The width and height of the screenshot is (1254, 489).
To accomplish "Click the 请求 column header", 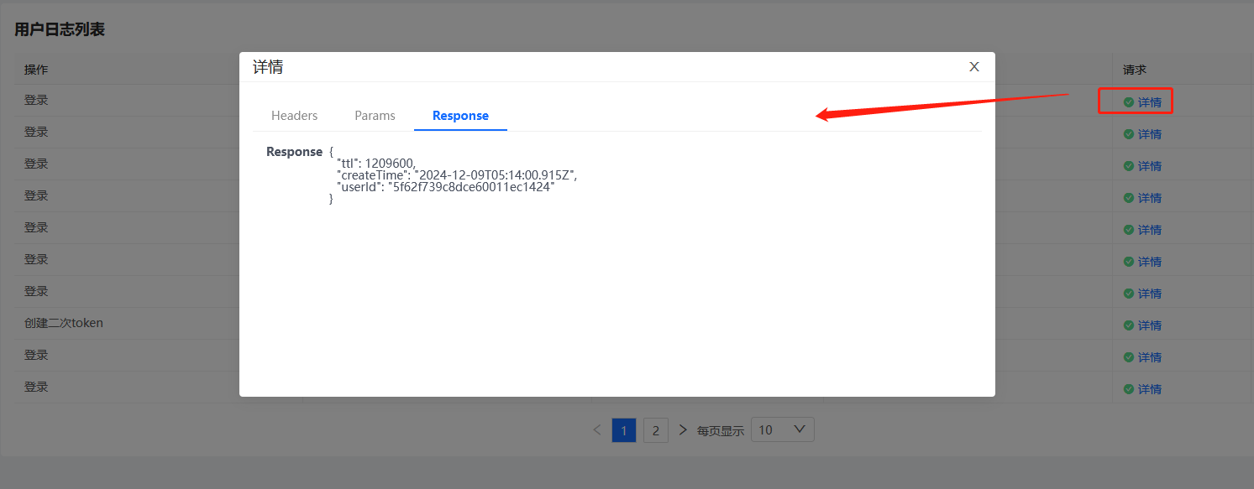I will 1136,70.
